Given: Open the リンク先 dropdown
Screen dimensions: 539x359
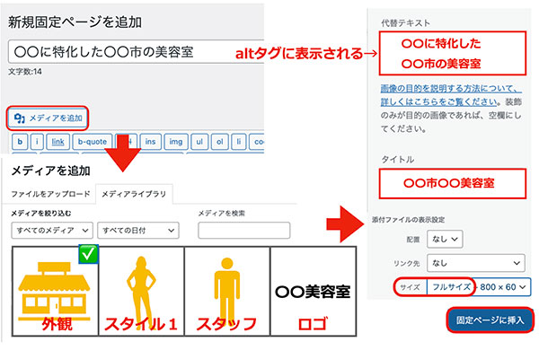Looking at the screenshot, I should coord(474,263).
